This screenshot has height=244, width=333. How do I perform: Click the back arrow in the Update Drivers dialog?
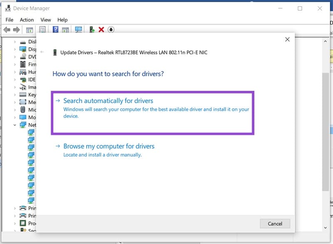(42, 53)
